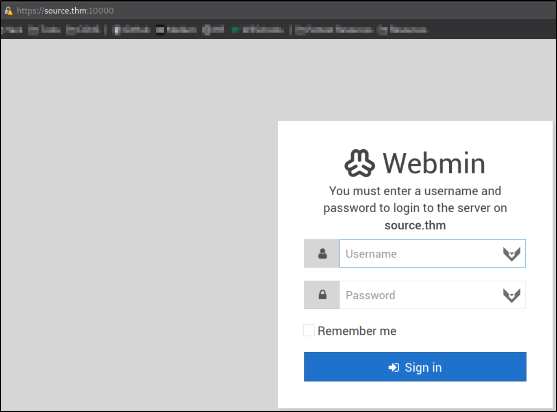Click the password manager icon in Password field
The width and height of the screenshot is (557, 412).
coord(512,295)
